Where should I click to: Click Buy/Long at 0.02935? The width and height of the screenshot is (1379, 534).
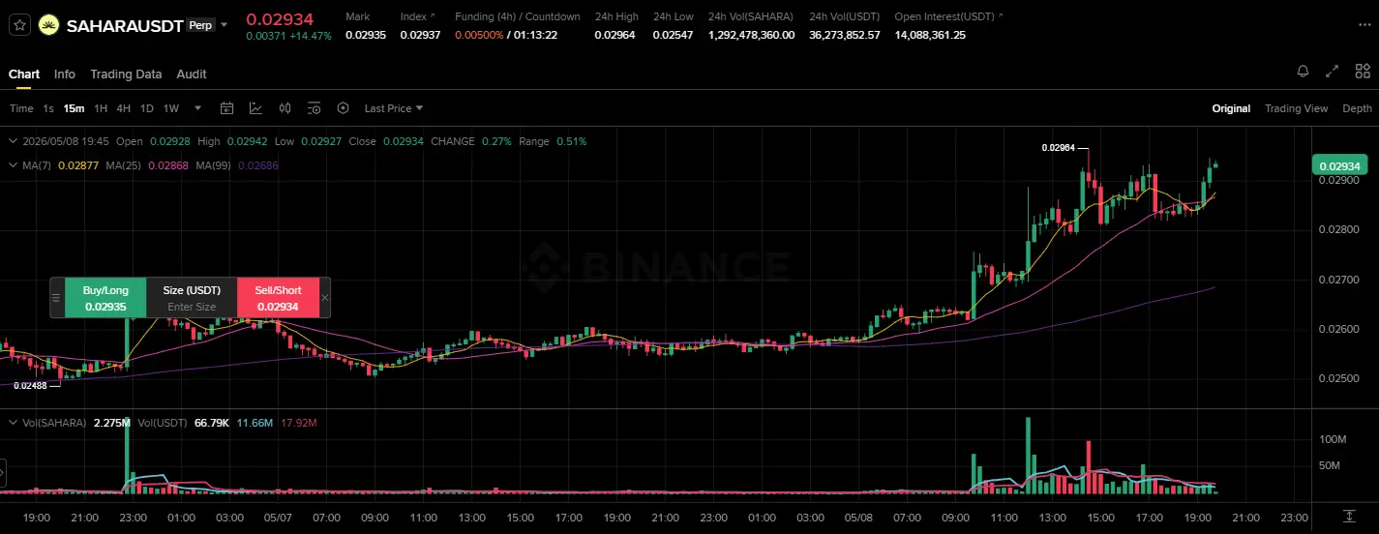[x=105, y=298]
